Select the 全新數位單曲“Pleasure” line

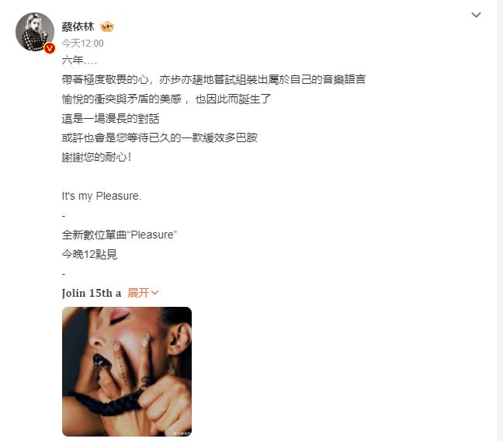coord(120,235)
